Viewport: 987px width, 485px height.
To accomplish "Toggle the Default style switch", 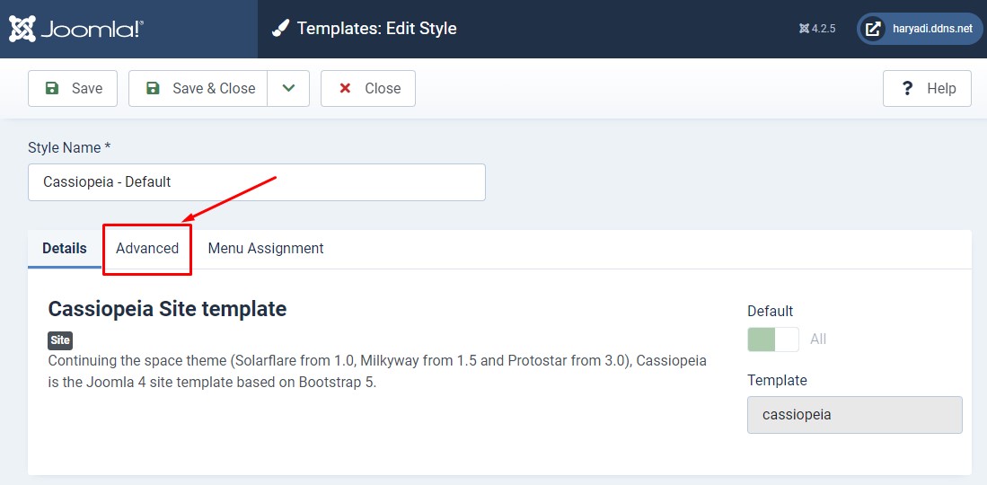I will click(x=773, y=339).
